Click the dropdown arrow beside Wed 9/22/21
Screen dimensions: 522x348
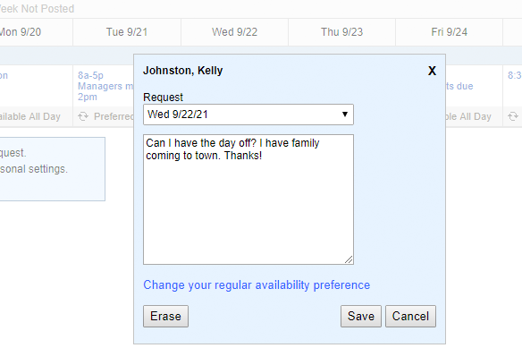(345, 115)
